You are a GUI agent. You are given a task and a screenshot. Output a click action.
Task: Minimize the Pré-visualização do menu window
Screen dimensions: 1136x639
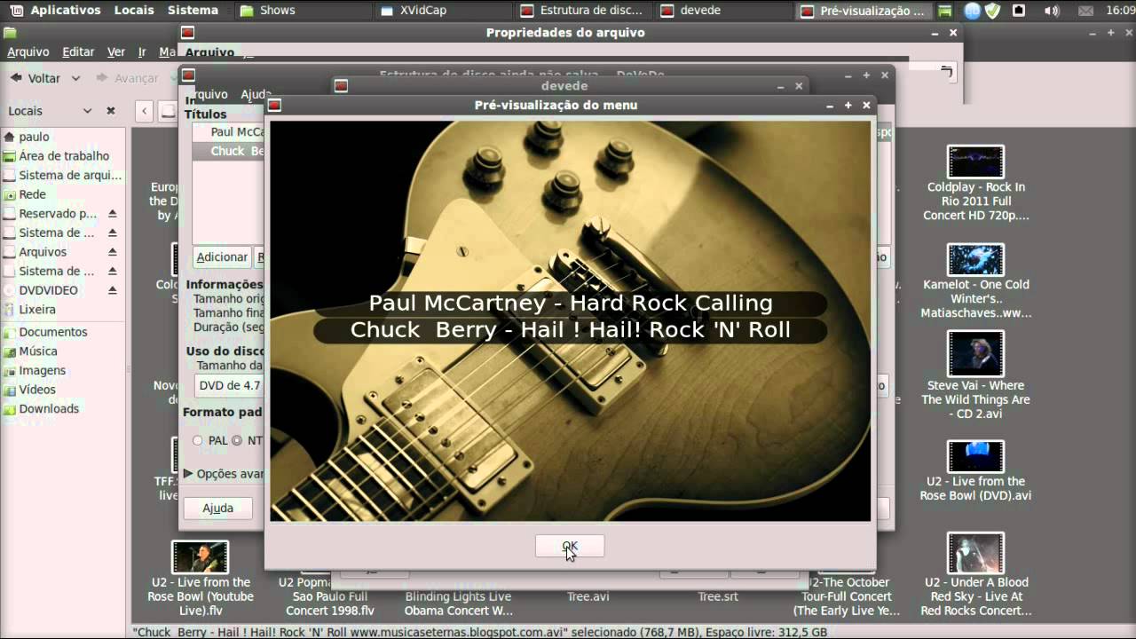pos(830,105)
